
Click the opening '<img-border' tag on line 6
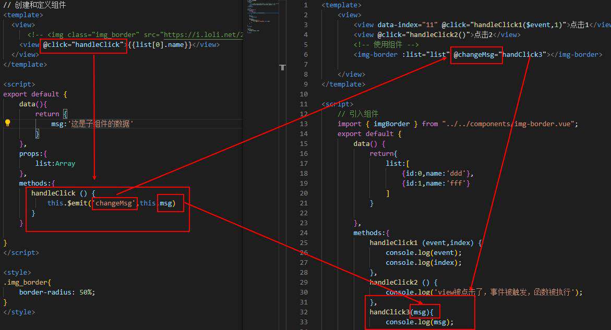pos(376,55)
